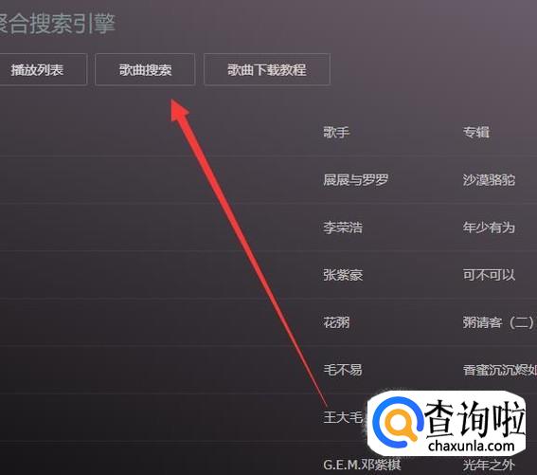This screenshot has height=475, width=537.
Task: Open the 粥请客（二） album
Action: 498,322
